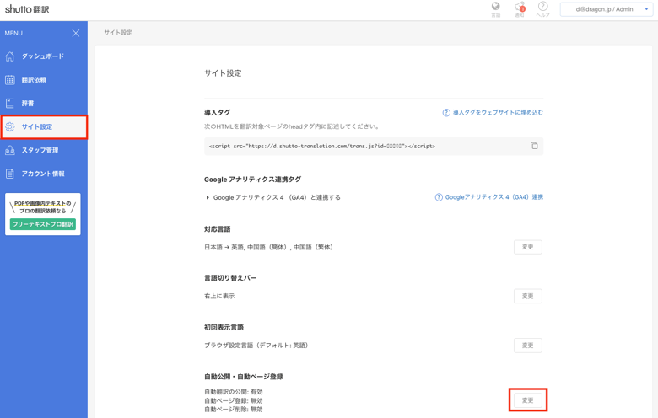658x418 pixels.
Task: Expand Google アナリティクス 4 (GA4) と連携する
Action: coord(273,197)
